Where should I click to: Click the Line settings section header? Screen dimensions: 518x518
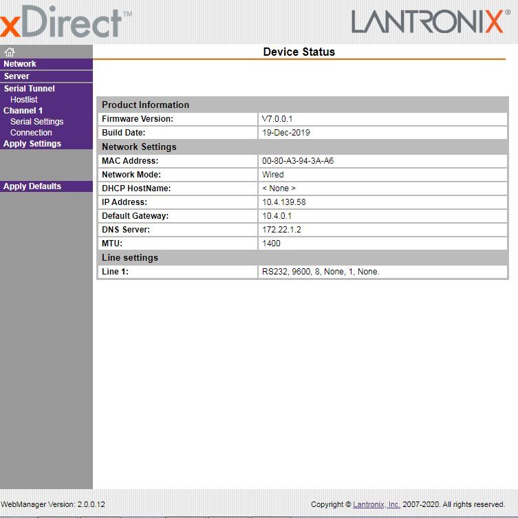(x=130, y=258)
